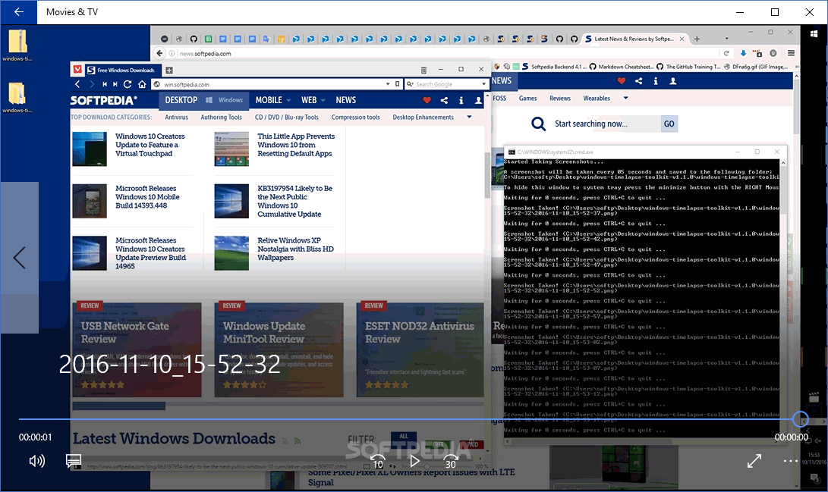Click the Markdown Cheatsheet bookmark

tap(621, 67)
